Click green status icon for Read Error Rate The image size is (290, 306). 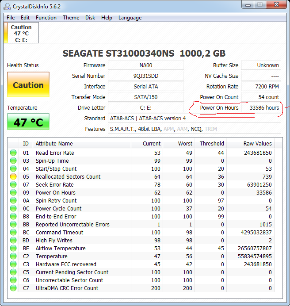click(x=13, y=153)
